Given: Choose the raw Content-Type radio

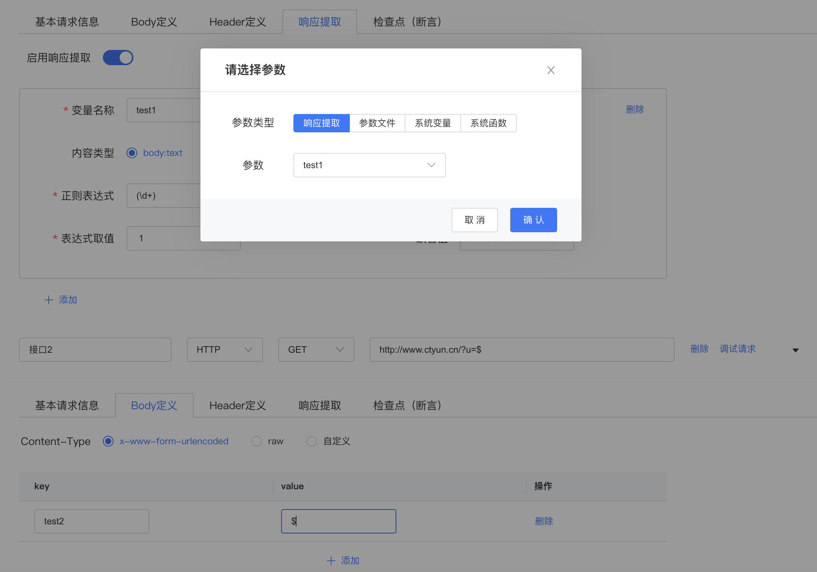Looking at the screenshot, I should click(257, 441).
